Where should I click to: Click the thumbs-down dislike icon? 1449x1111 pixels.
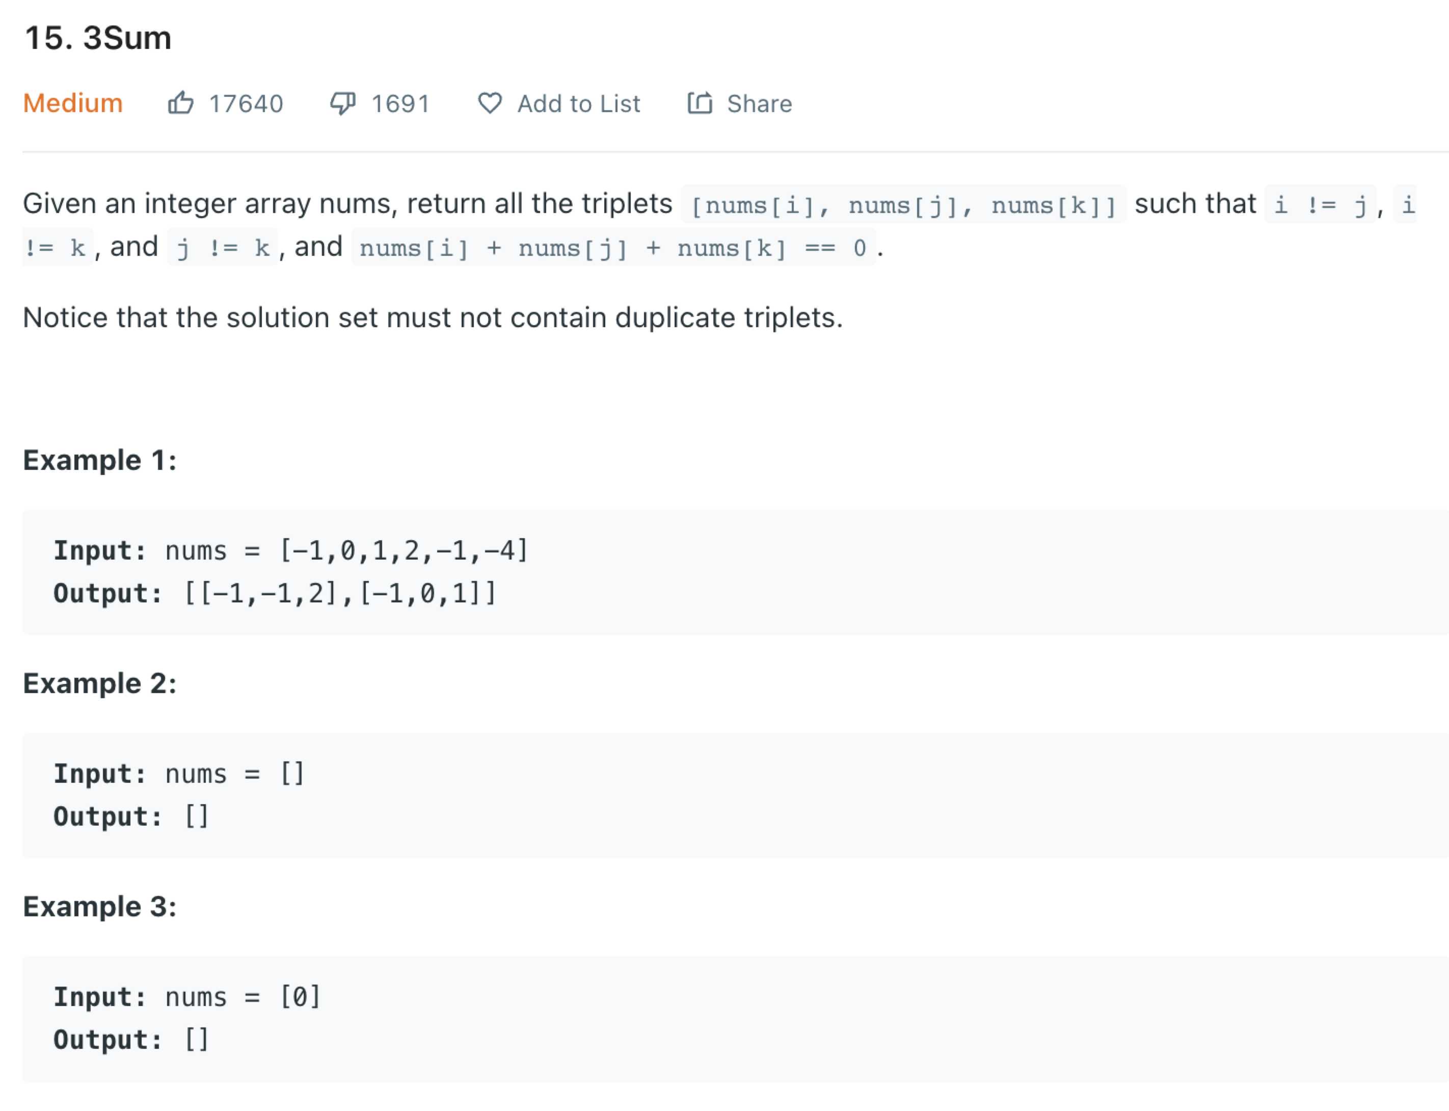(342, 103)
